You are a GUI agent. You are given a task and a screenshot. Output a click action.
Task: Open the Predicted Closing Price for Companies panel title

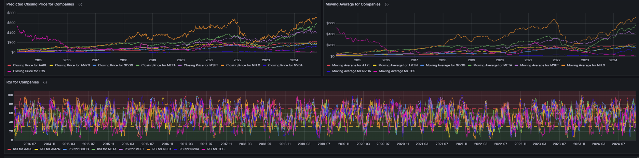coord(40,4)
